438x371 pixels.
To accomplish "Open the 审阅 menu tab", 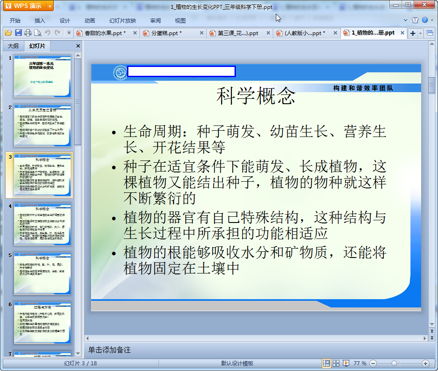I will coord(155,21).
